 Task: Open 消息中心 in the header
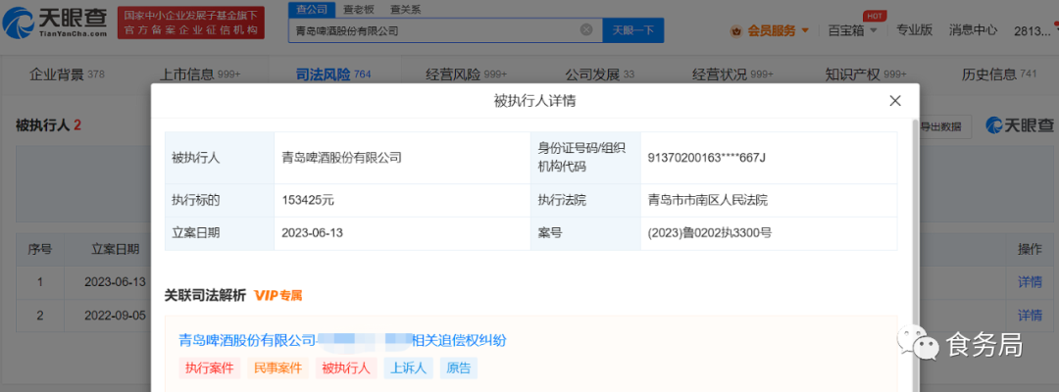point(973,29)
